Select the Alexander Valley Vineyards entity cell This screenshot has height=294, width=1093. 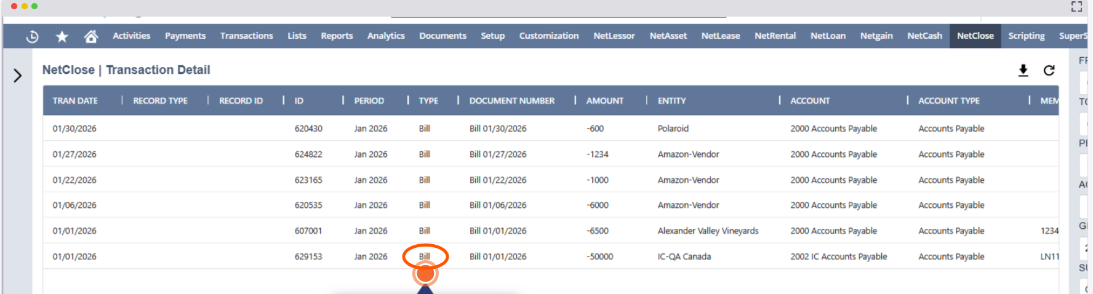click(x=708, y=231)
